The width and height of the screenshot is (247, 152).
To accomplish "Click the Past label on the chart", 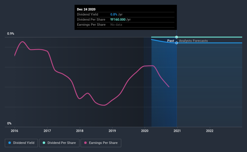I will pos(171,41).
